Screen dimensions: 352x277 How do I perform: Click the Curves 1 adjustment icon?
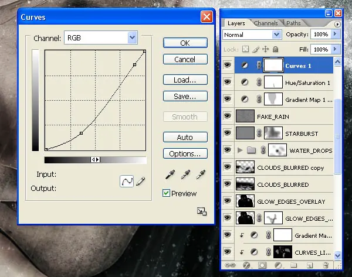coord(245,65)
